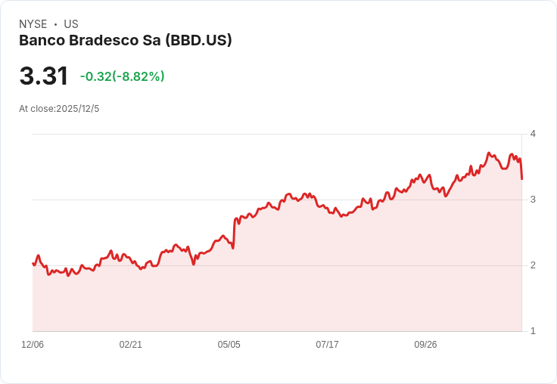Click the -0.32(-8.82%) price change
This screenshot has height=384, width=557.
[122, 76]
